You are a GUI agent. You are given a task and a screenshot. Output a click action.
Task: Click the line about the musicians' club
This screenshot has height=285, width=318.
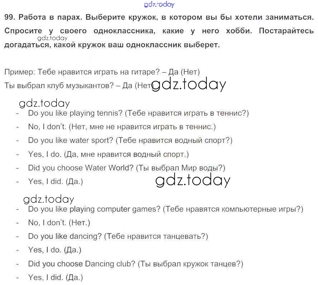[x=77, y=86]
